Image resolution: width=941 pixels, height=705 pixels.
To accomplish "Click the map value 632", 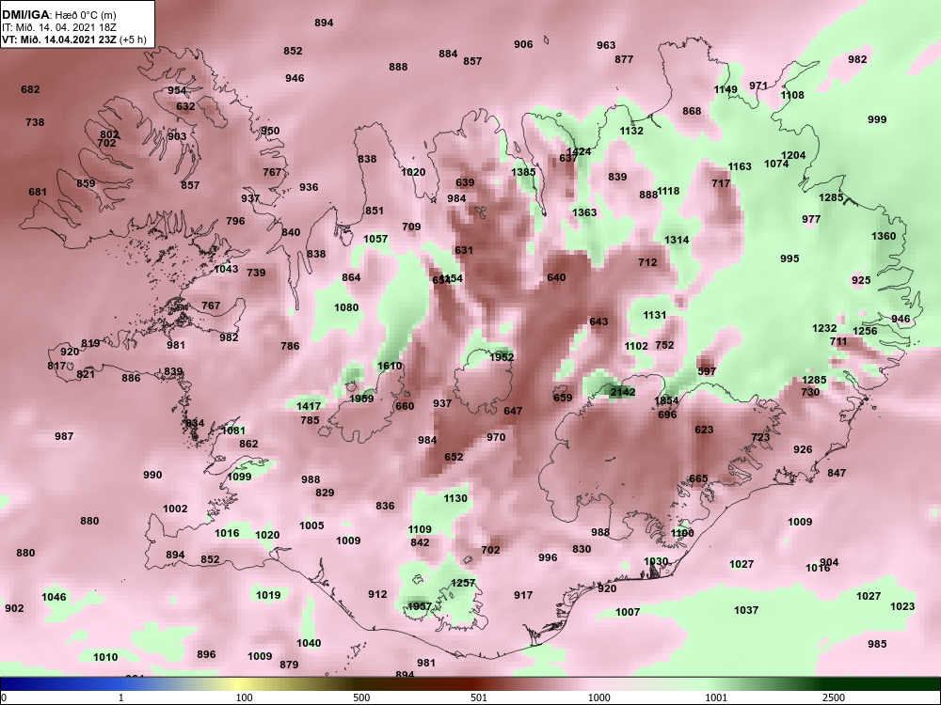I will (x=185, y=107).
